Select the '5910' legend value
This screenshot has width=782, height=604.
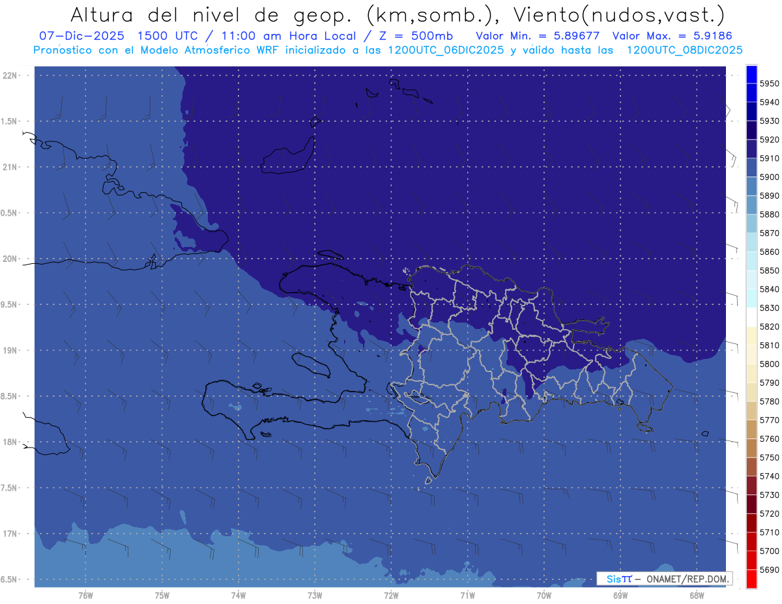(769, 158)
